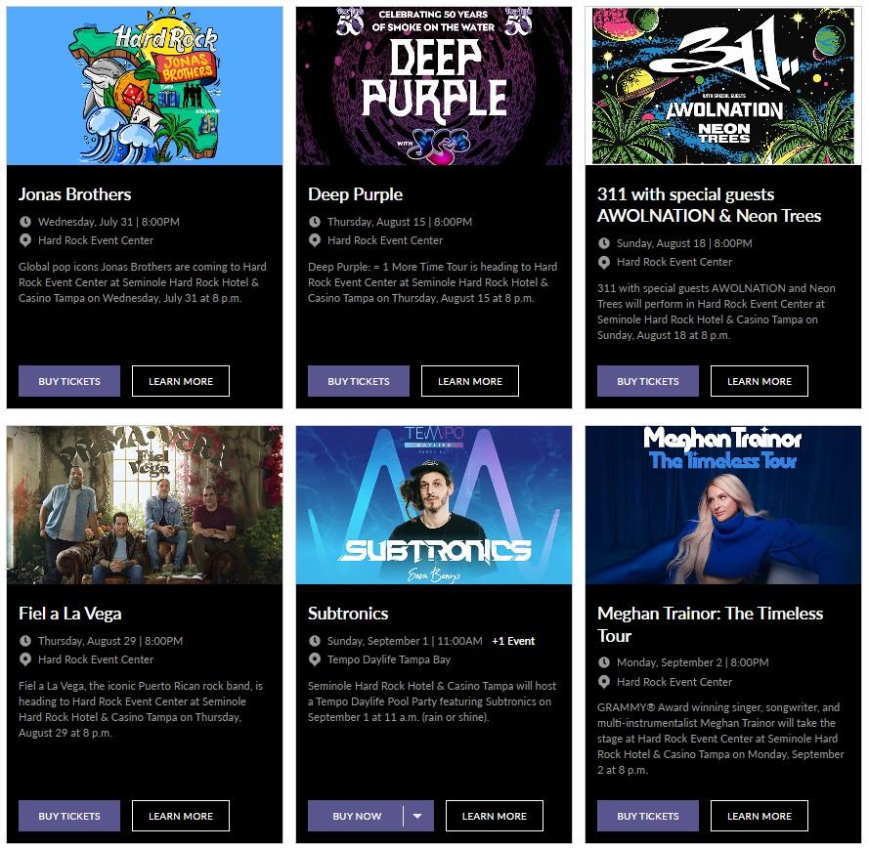Buy tickets for 311 with AWOLNATION
869x849 pixels.
tap(648, 381)
